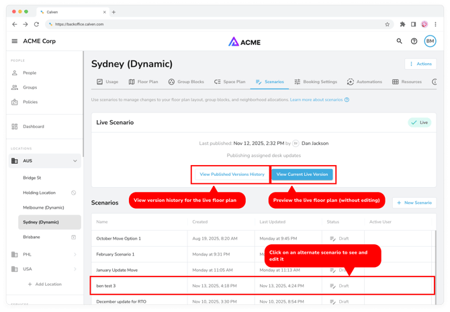Image resolution: width=450 pixels, height=312 pixels.
Task: Click the Holding Location status icon
Action: tap(74, 193)
